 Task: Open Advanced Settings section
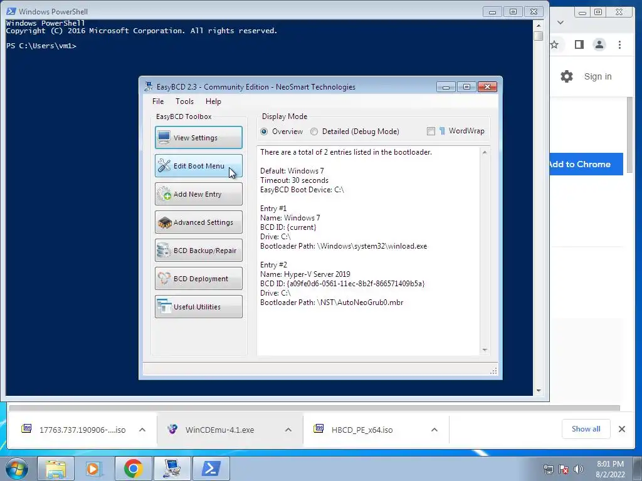click(x=199, y=222)
